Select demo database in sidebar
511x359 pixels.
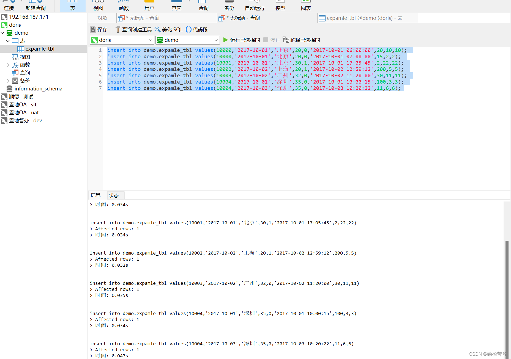point(21,33)
